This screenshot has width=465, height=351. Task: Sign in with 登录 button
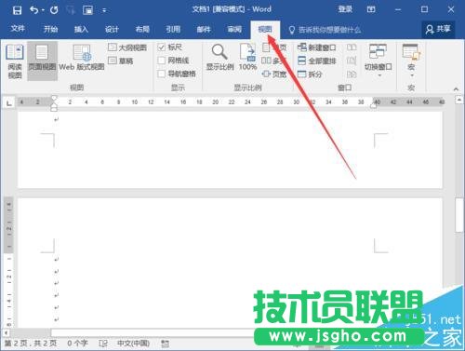click(x=345, y=9)
